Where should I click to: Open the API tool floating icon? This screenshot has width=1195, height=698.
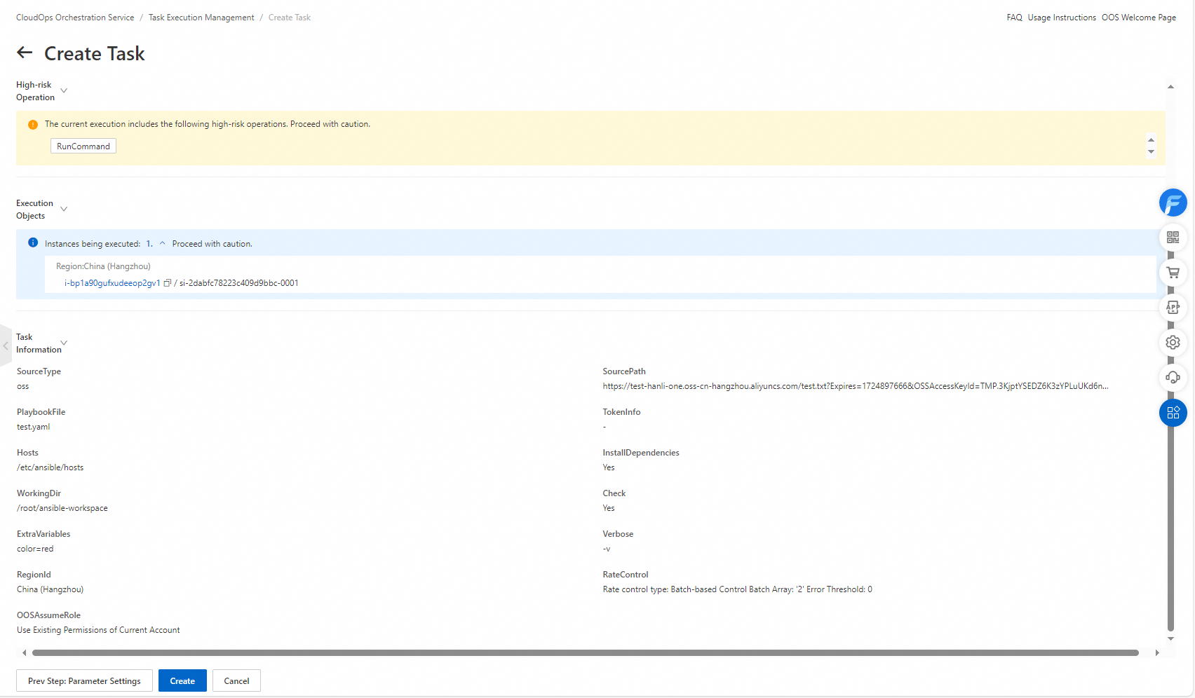tap(1173, 307)
